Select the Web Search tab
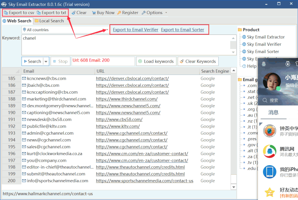Viewport: 298px width, 200px height. click(x=17, y=21)
